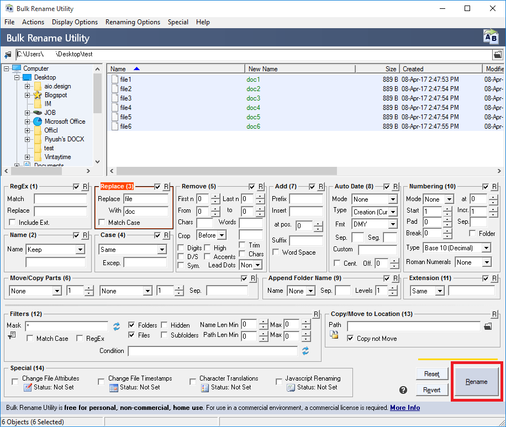This screenshot has height=427, width=506.
Task: Uncheck the Folders filter checkbox
Action: 131,325
